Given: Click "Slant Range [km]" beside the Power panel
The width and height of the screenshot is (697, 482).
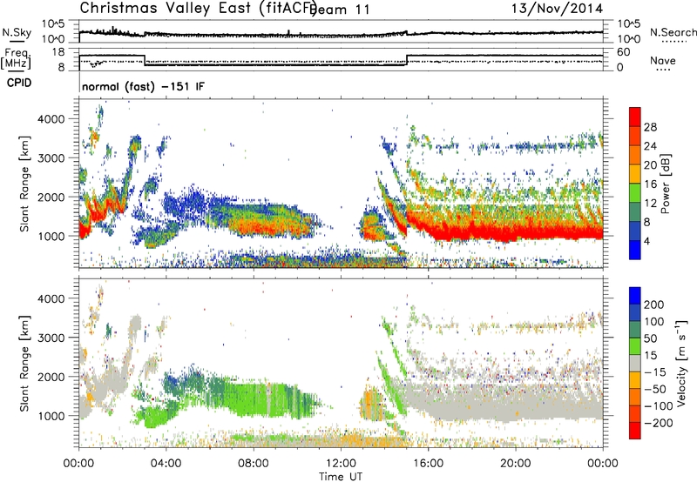Looking at the screenshot, I should (24, 184).
